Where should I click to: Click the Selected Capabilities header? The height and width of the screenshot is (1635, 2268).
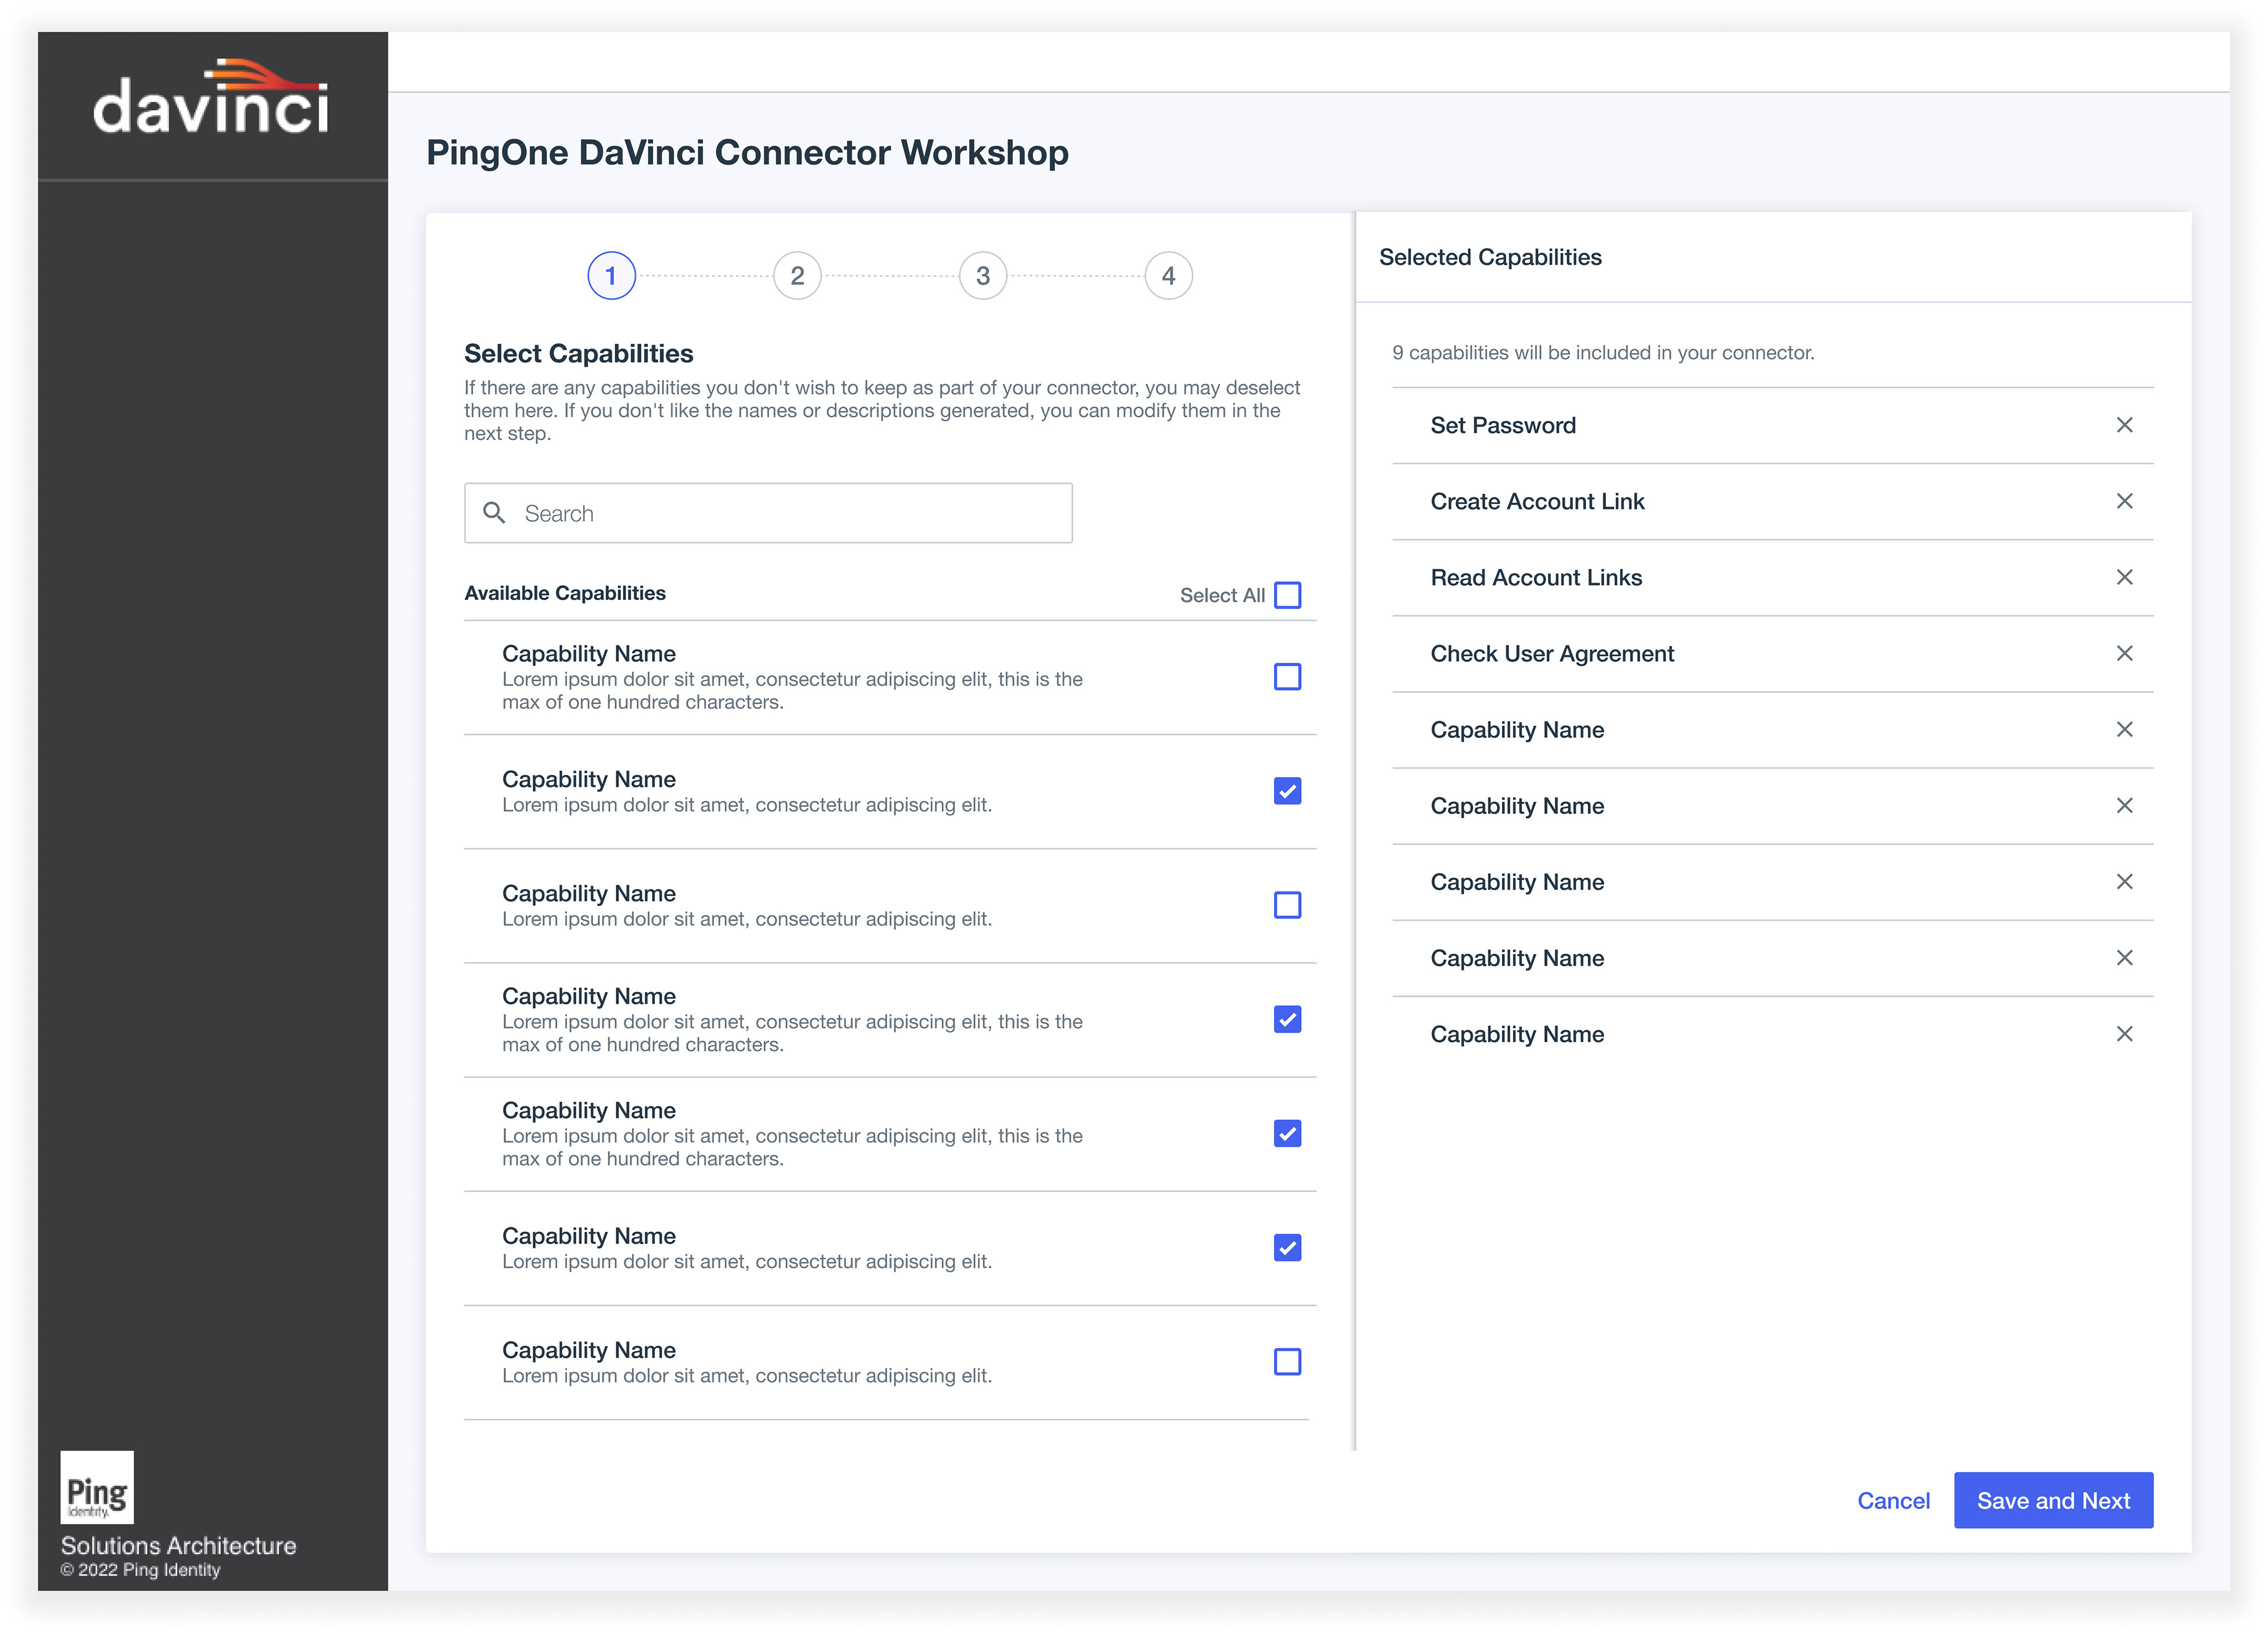point(1490,257)
